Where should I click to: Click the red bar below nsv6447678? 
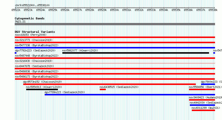pos(115,69)
